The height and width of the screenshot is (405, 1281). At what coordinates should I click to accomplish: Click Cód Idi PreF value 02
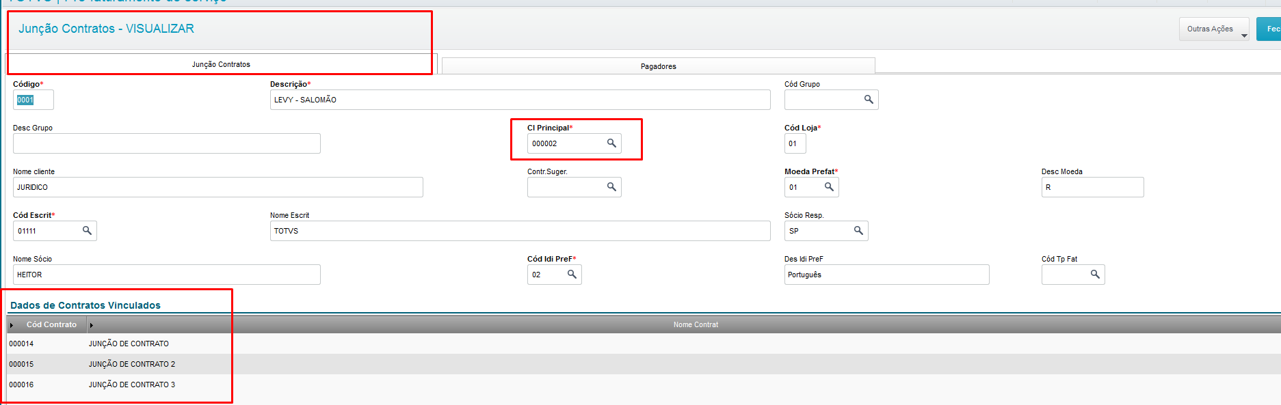click(536, 275)
